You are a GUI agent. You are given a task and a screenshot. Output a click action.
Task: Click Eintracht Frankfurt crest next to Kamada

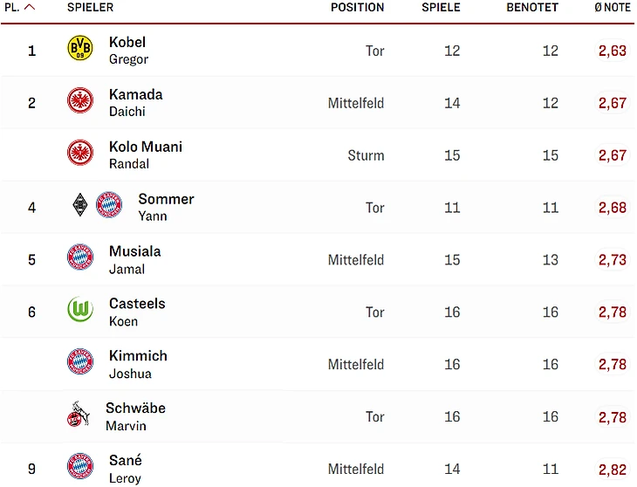coord(79,101)
